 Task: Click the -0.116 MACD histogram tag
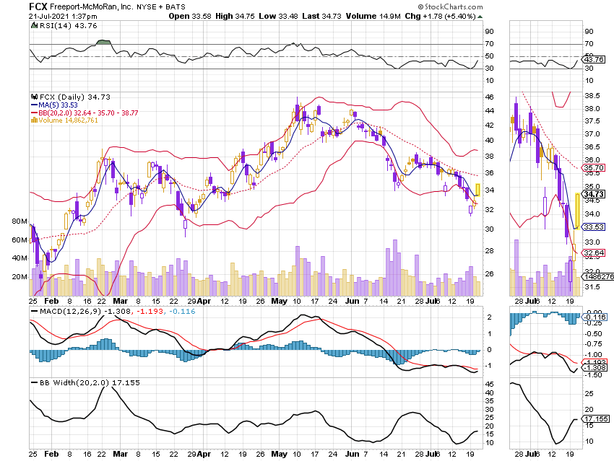coord(595,317)
